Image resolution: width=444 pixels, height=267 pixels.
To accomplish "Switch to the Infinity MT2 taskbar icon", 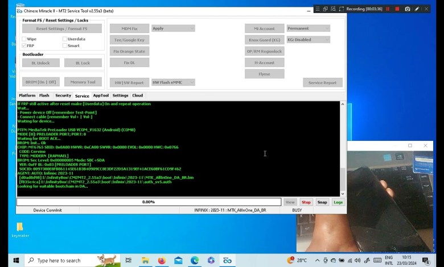I will tap(227, 260).
